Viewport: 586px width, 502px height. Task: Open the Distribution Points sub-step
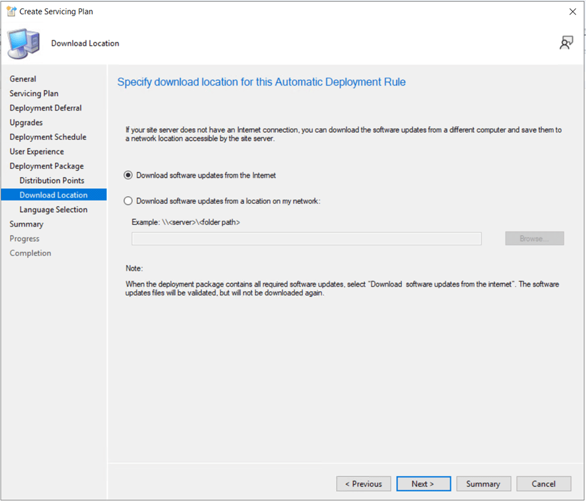click(52, 180)
